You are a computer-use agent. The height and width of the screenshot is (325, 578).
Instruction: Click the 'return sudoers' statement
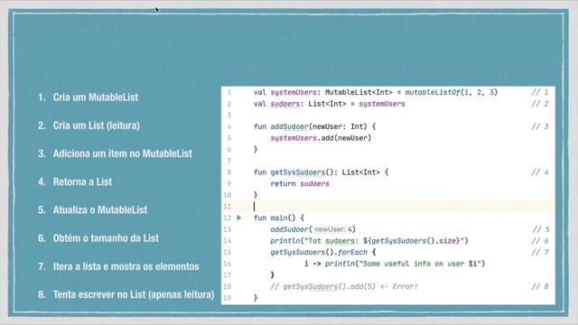click(300, 183)
